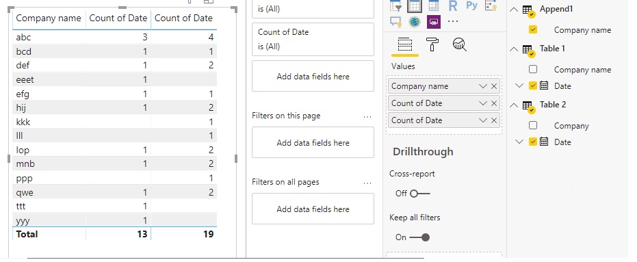Click the Table 2 table icon
Screen dimensions: 637x262
coord(528,107)
